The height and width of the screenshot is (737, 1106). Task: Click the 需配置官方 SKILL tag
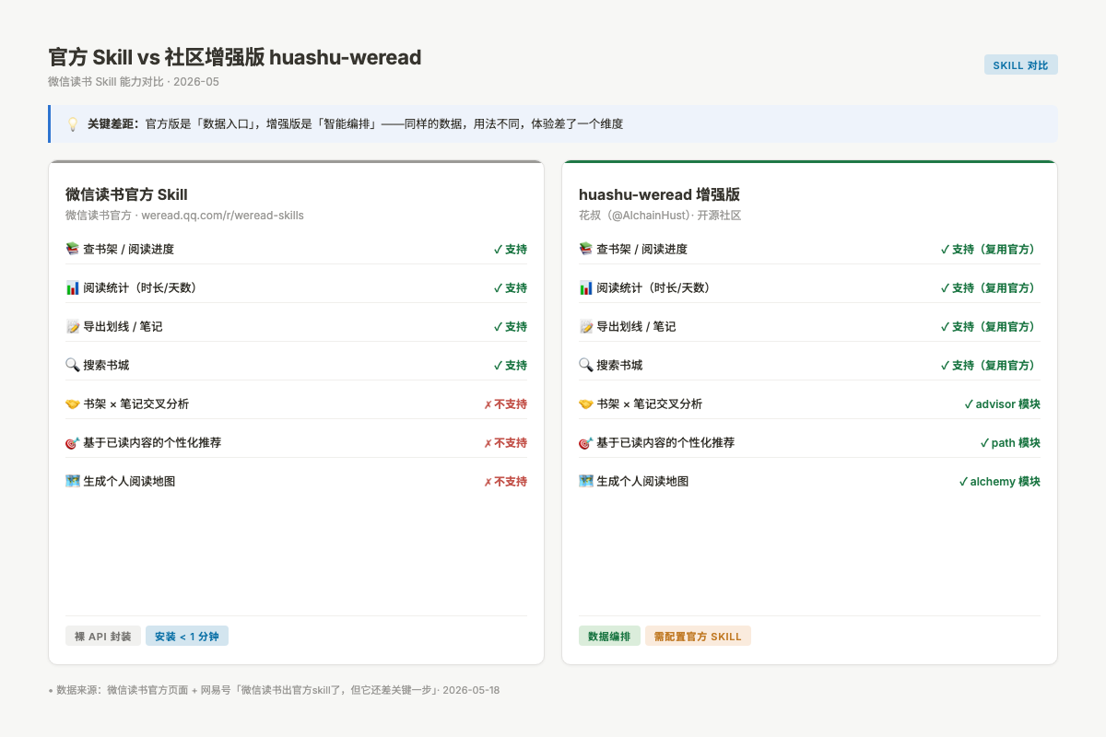[x=698, y=637]
